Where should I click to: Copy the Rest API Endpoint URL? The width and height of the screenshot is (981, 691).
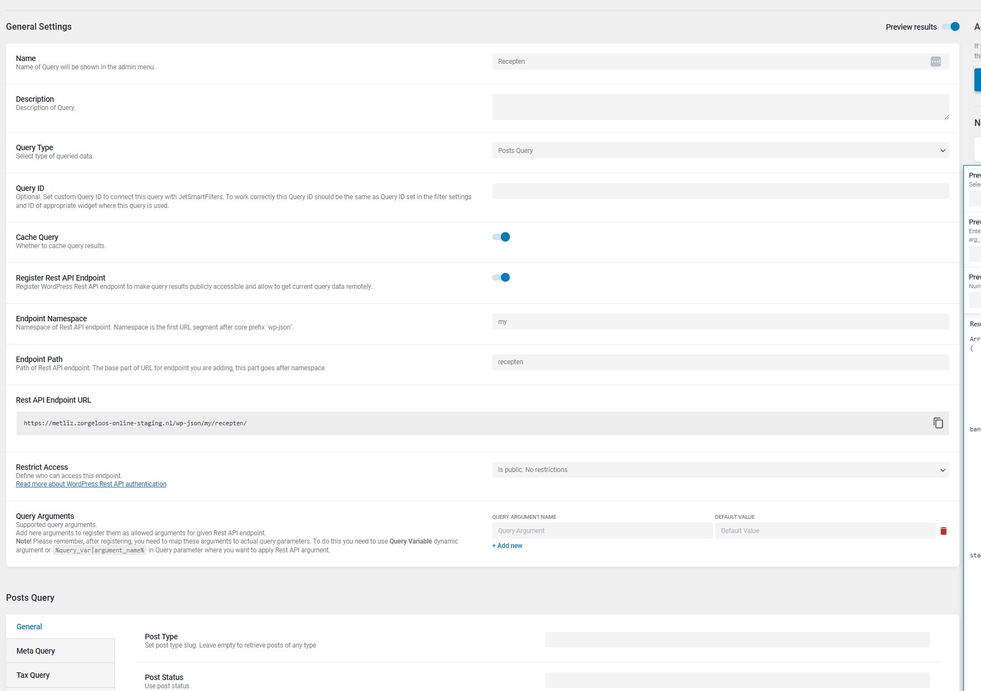click(938, 423)
